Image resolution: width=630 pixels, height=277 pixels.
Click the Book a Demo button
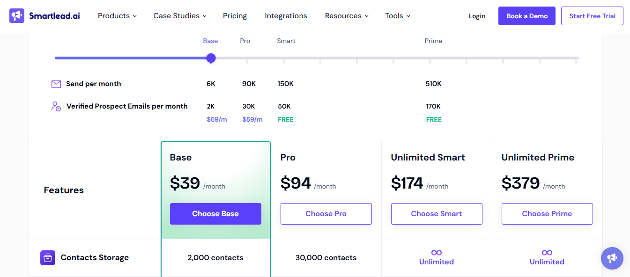(526, 15)
